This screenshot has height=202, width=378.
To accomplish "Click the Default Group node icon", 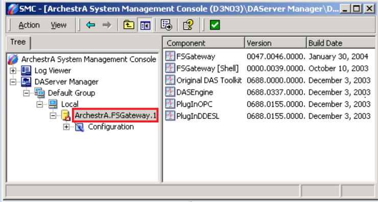I will tap(39, 93).
